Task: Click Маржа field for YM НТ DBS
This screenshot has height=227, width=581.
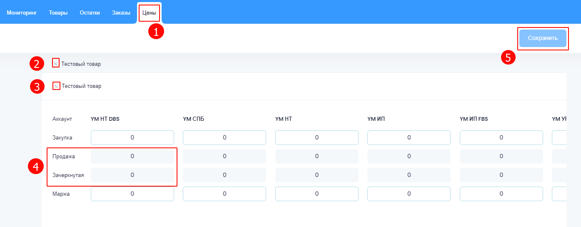Action: tap(132, 194)
